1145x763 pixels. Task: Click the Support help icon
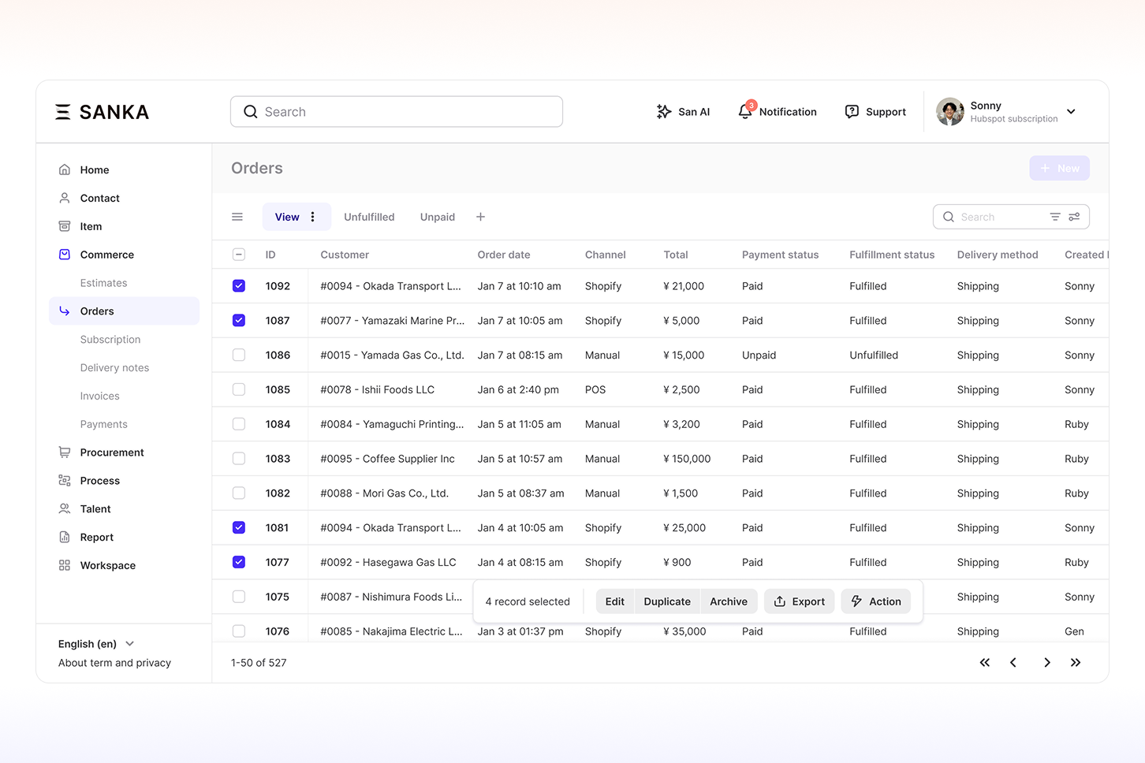pyautogui.click(x=852, y=112)
